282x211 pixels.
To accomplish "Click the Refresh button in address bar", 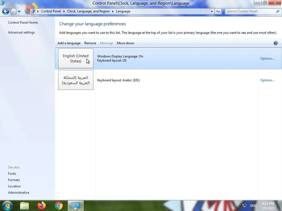I will tap(218, 11).
